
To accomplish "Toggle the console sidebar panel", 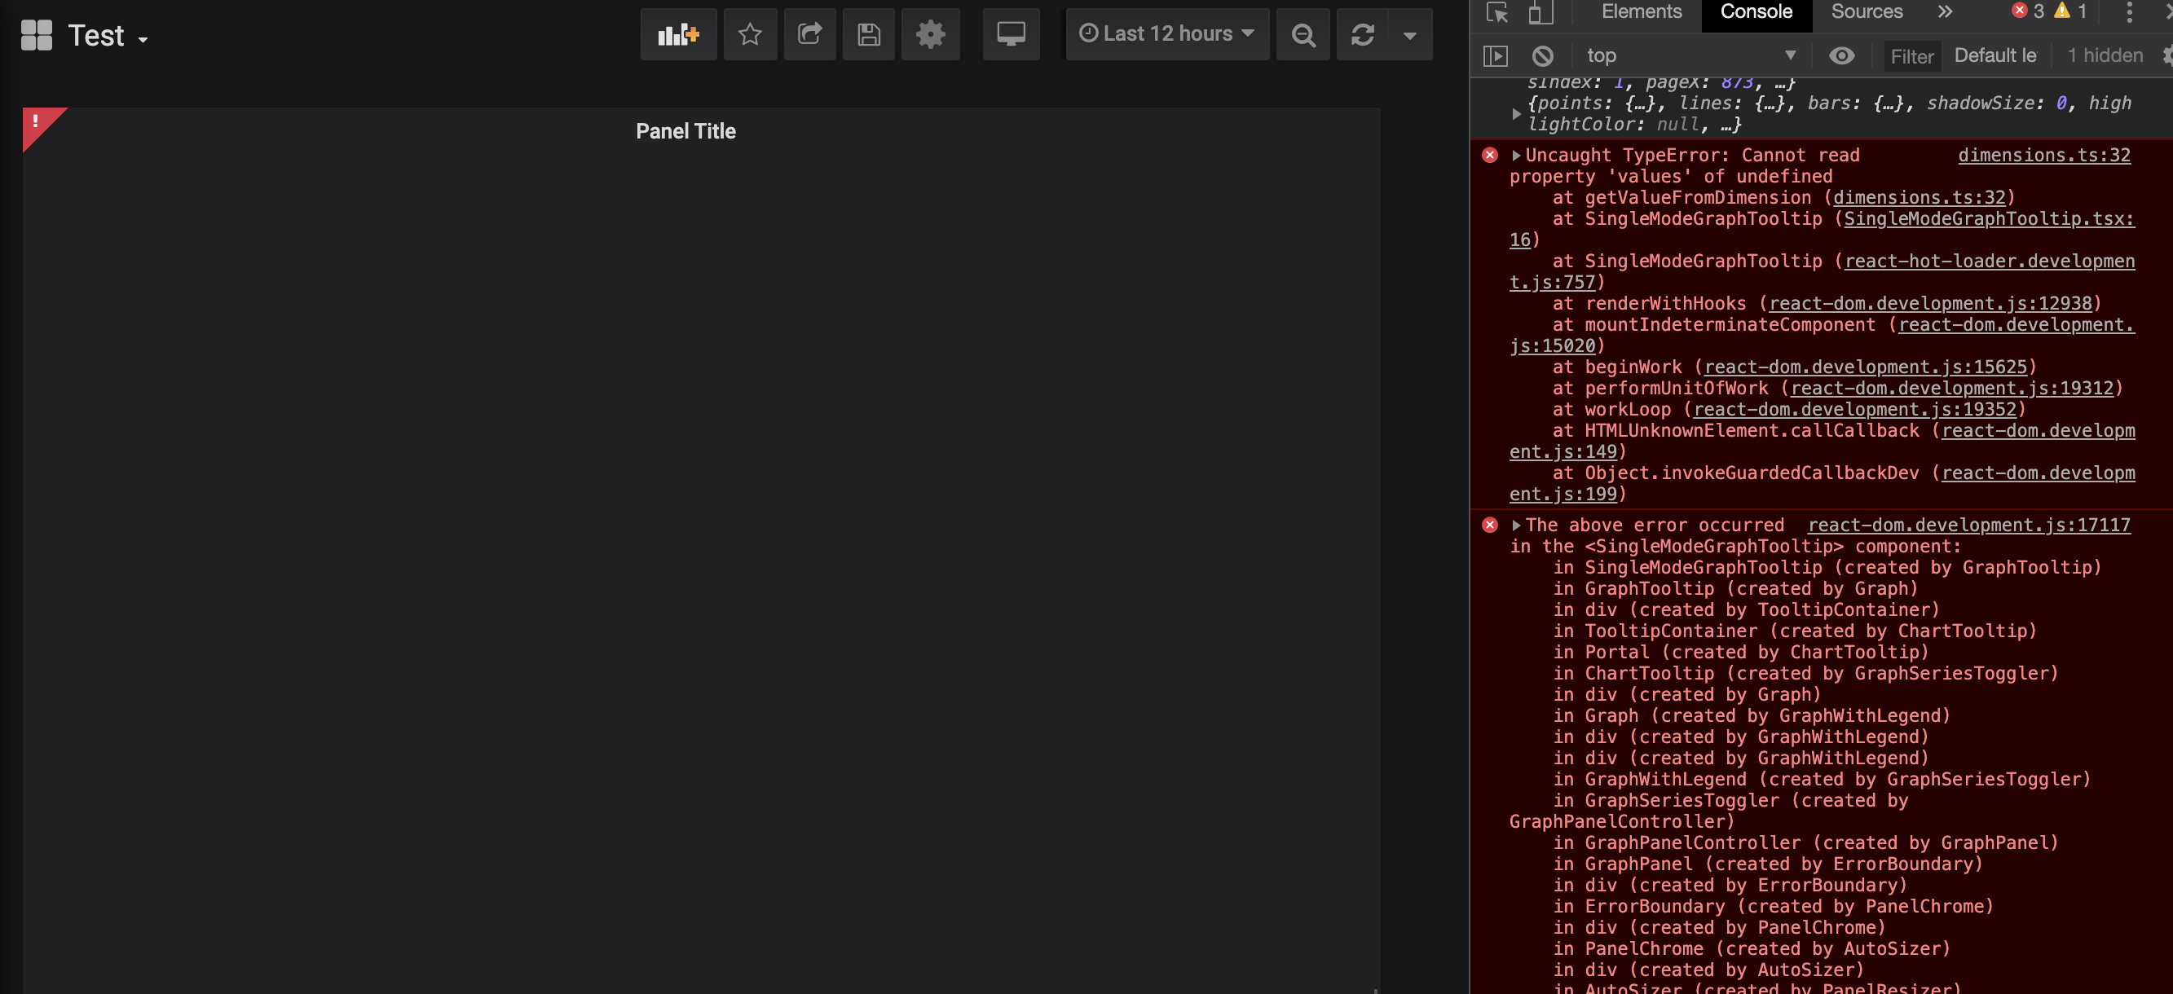I will 1495,56.
